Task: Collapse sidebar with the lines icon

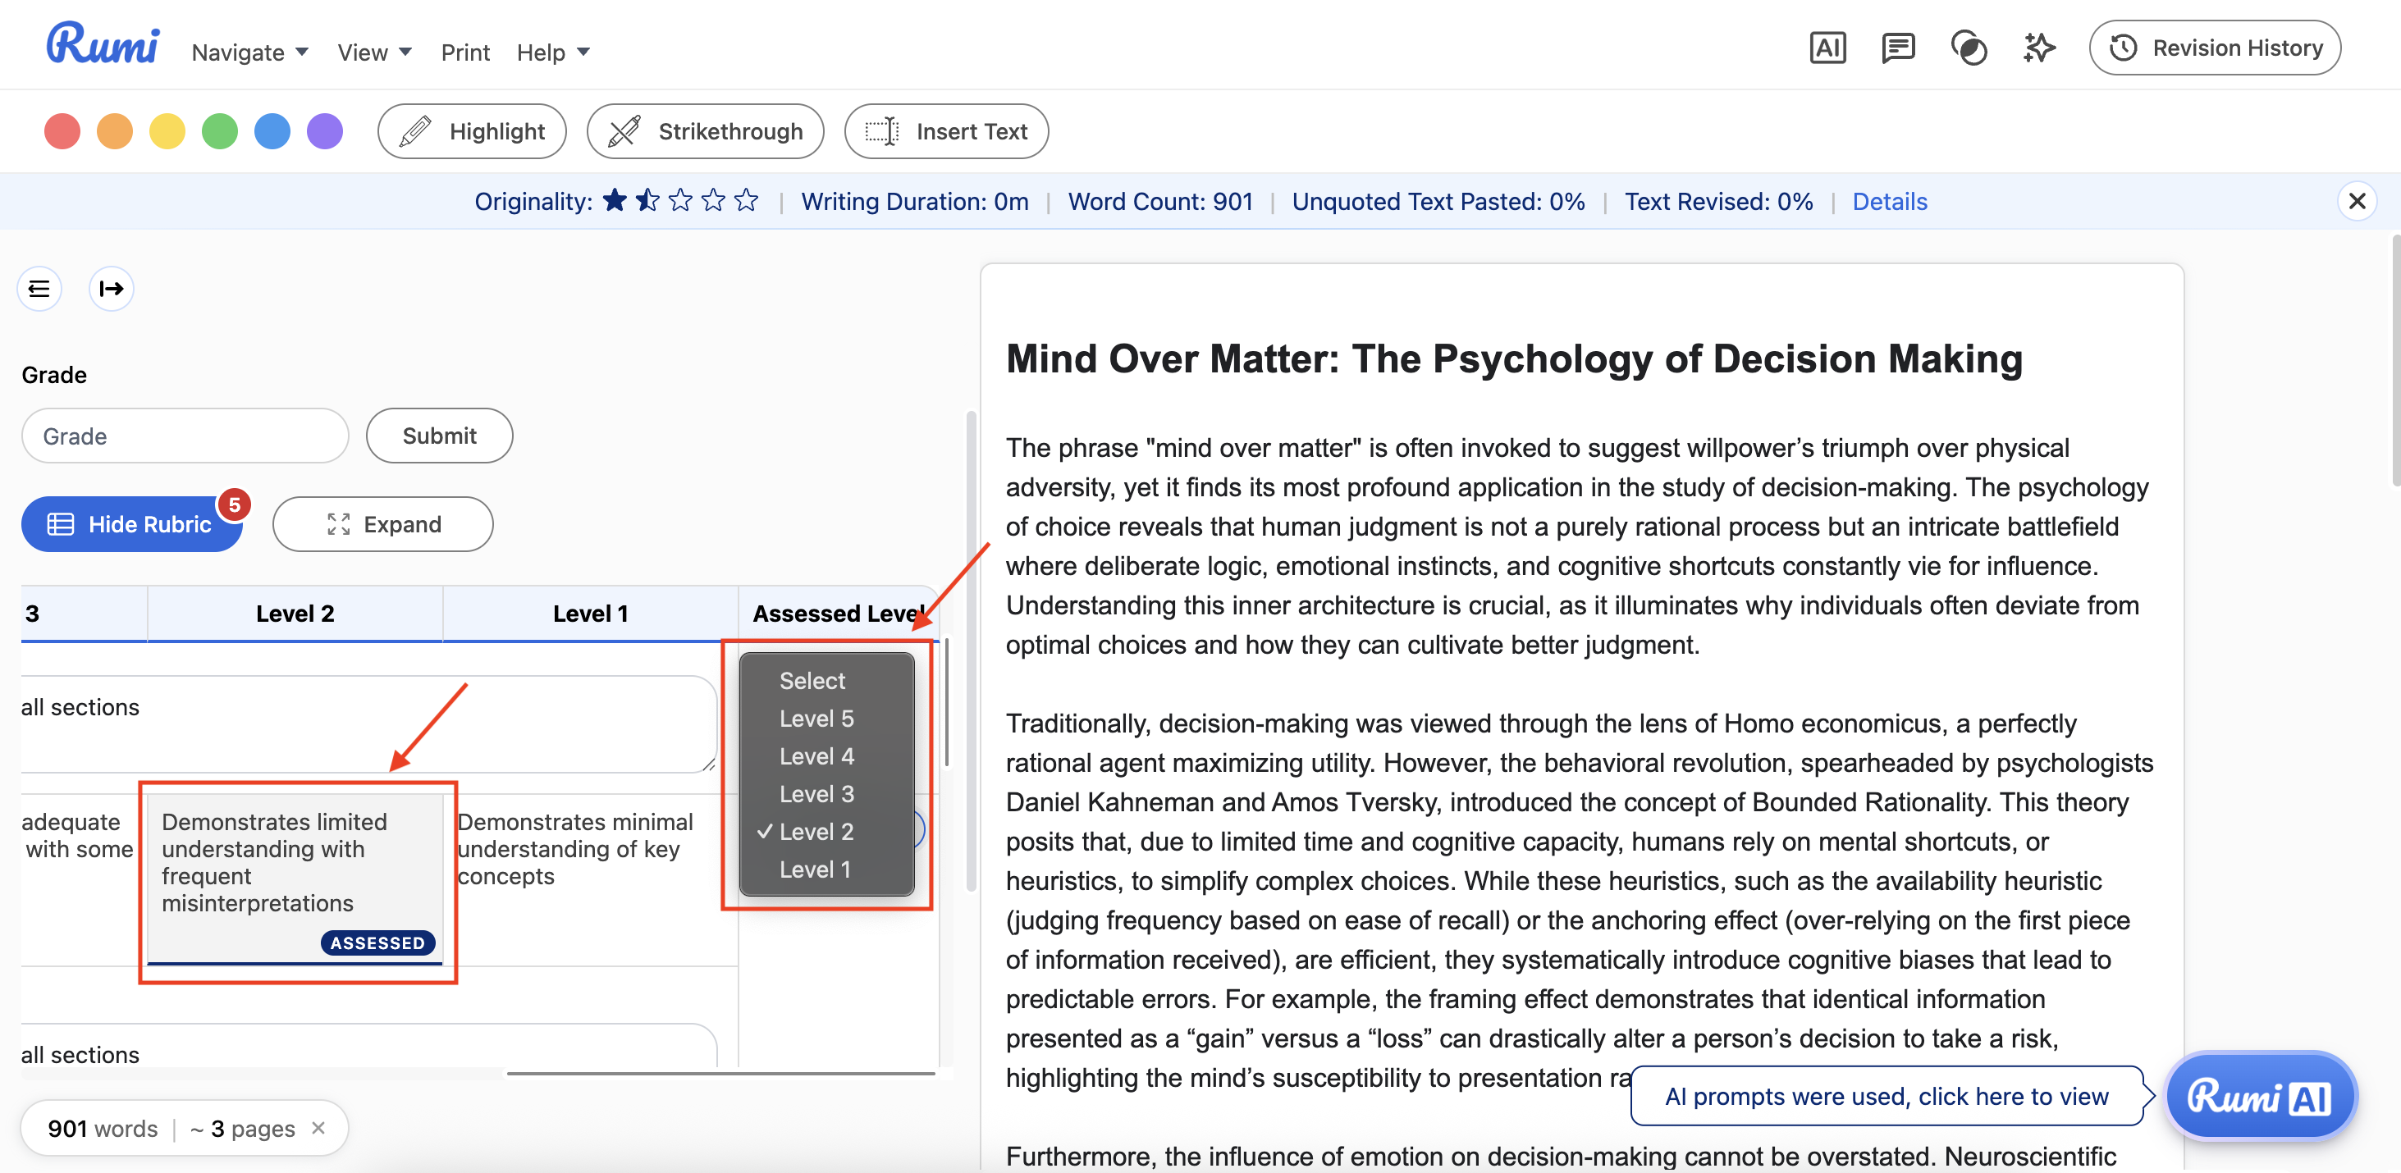Action: pyautogui.click(x=39, y=289)
